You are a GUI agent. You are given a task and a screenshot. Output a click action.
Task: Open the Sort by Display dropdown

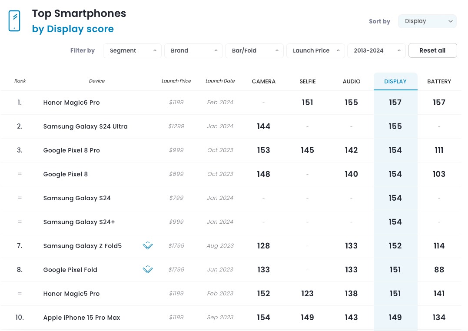click(427, 21)
